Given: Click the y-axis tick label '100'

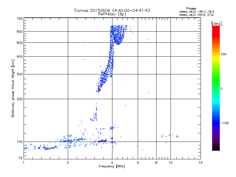Looking at the screenshot, I should (x=19, y=142).
